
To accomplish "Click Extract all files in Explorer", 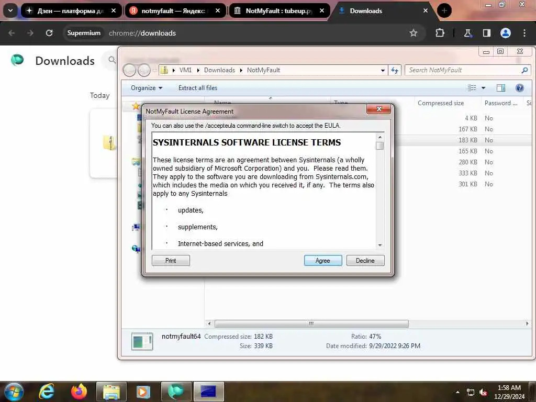I will [197, 88].
